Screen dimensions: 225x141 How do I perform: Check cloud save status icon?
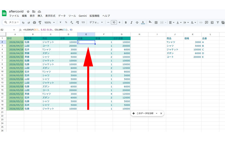click(39, 12)
